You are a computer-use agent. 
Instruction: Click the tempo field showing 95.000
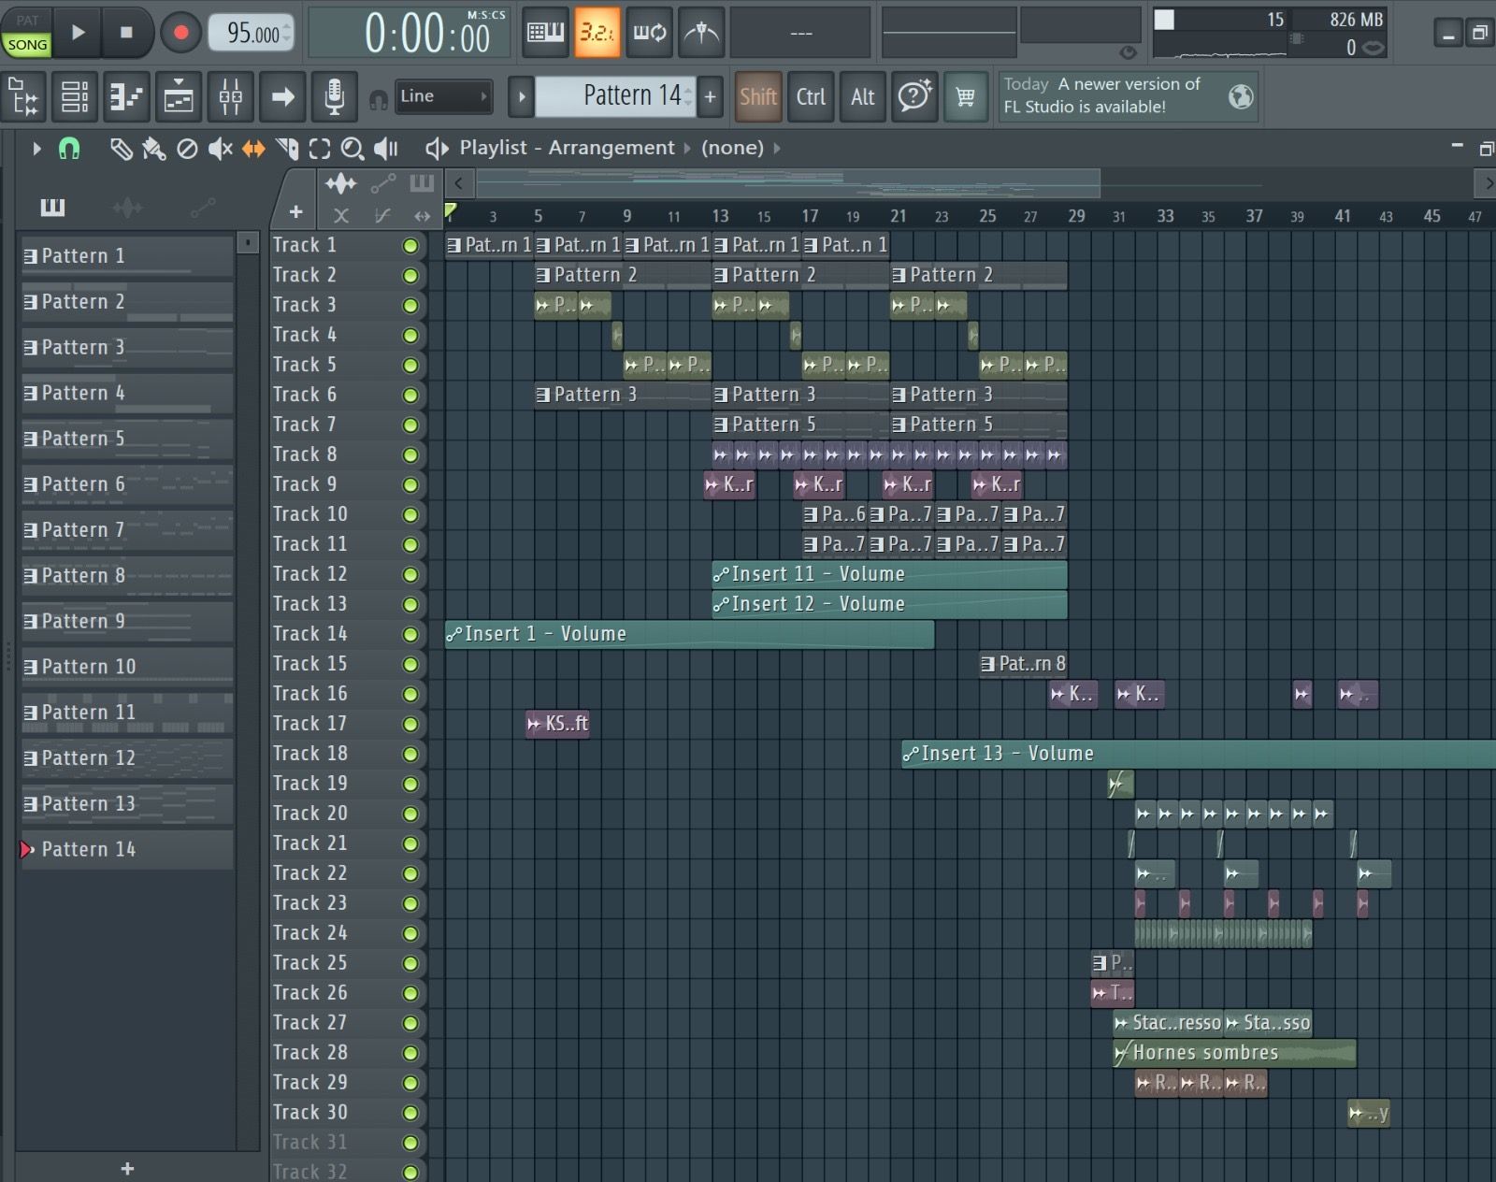click(252, 33)
